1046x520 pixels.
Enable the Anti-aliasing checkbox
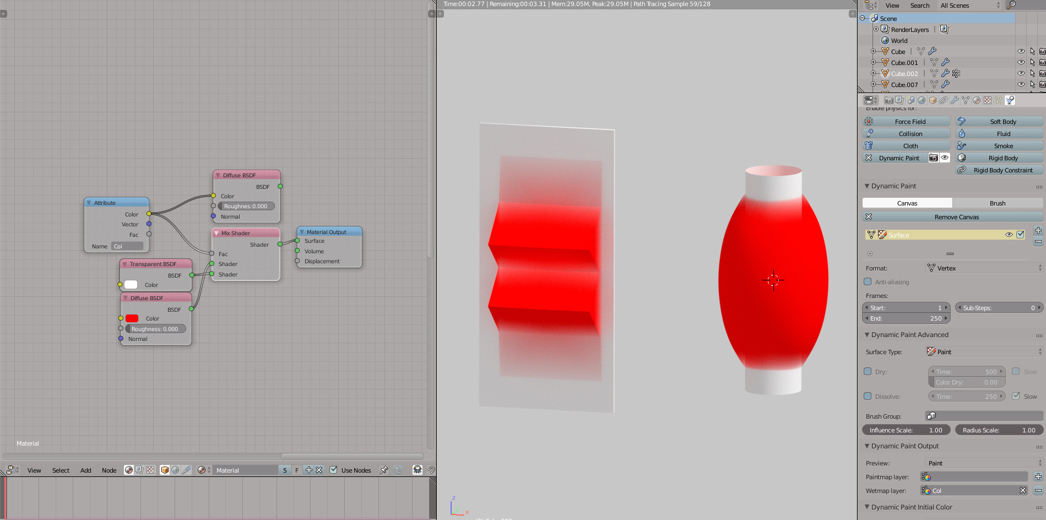[x=868, y=281]
